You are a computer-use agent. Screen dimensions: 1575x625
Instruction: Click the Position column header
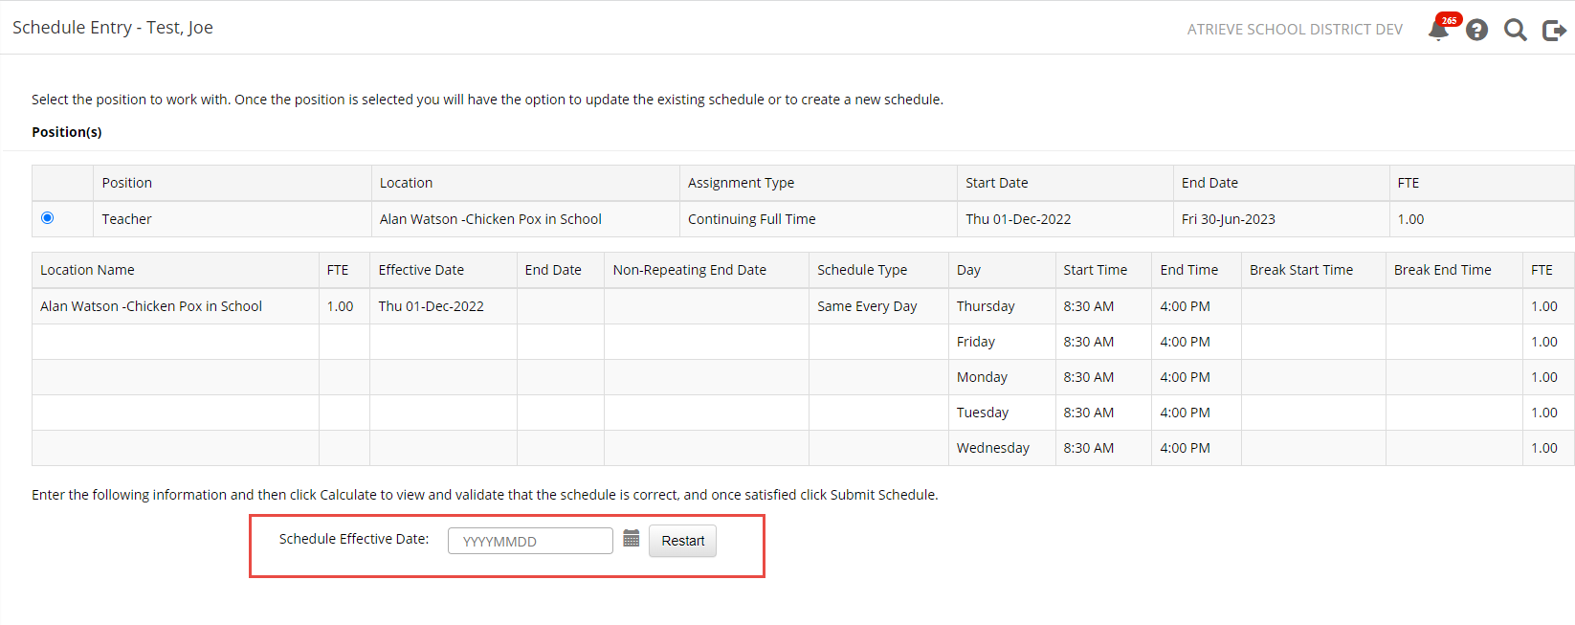[x=127, y=183]
